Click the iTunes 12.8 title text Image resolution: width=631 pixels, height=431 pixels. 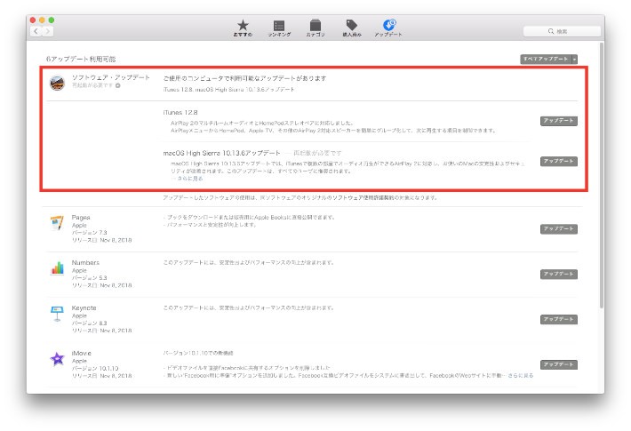pyautogui.click(x=180, y=112)
